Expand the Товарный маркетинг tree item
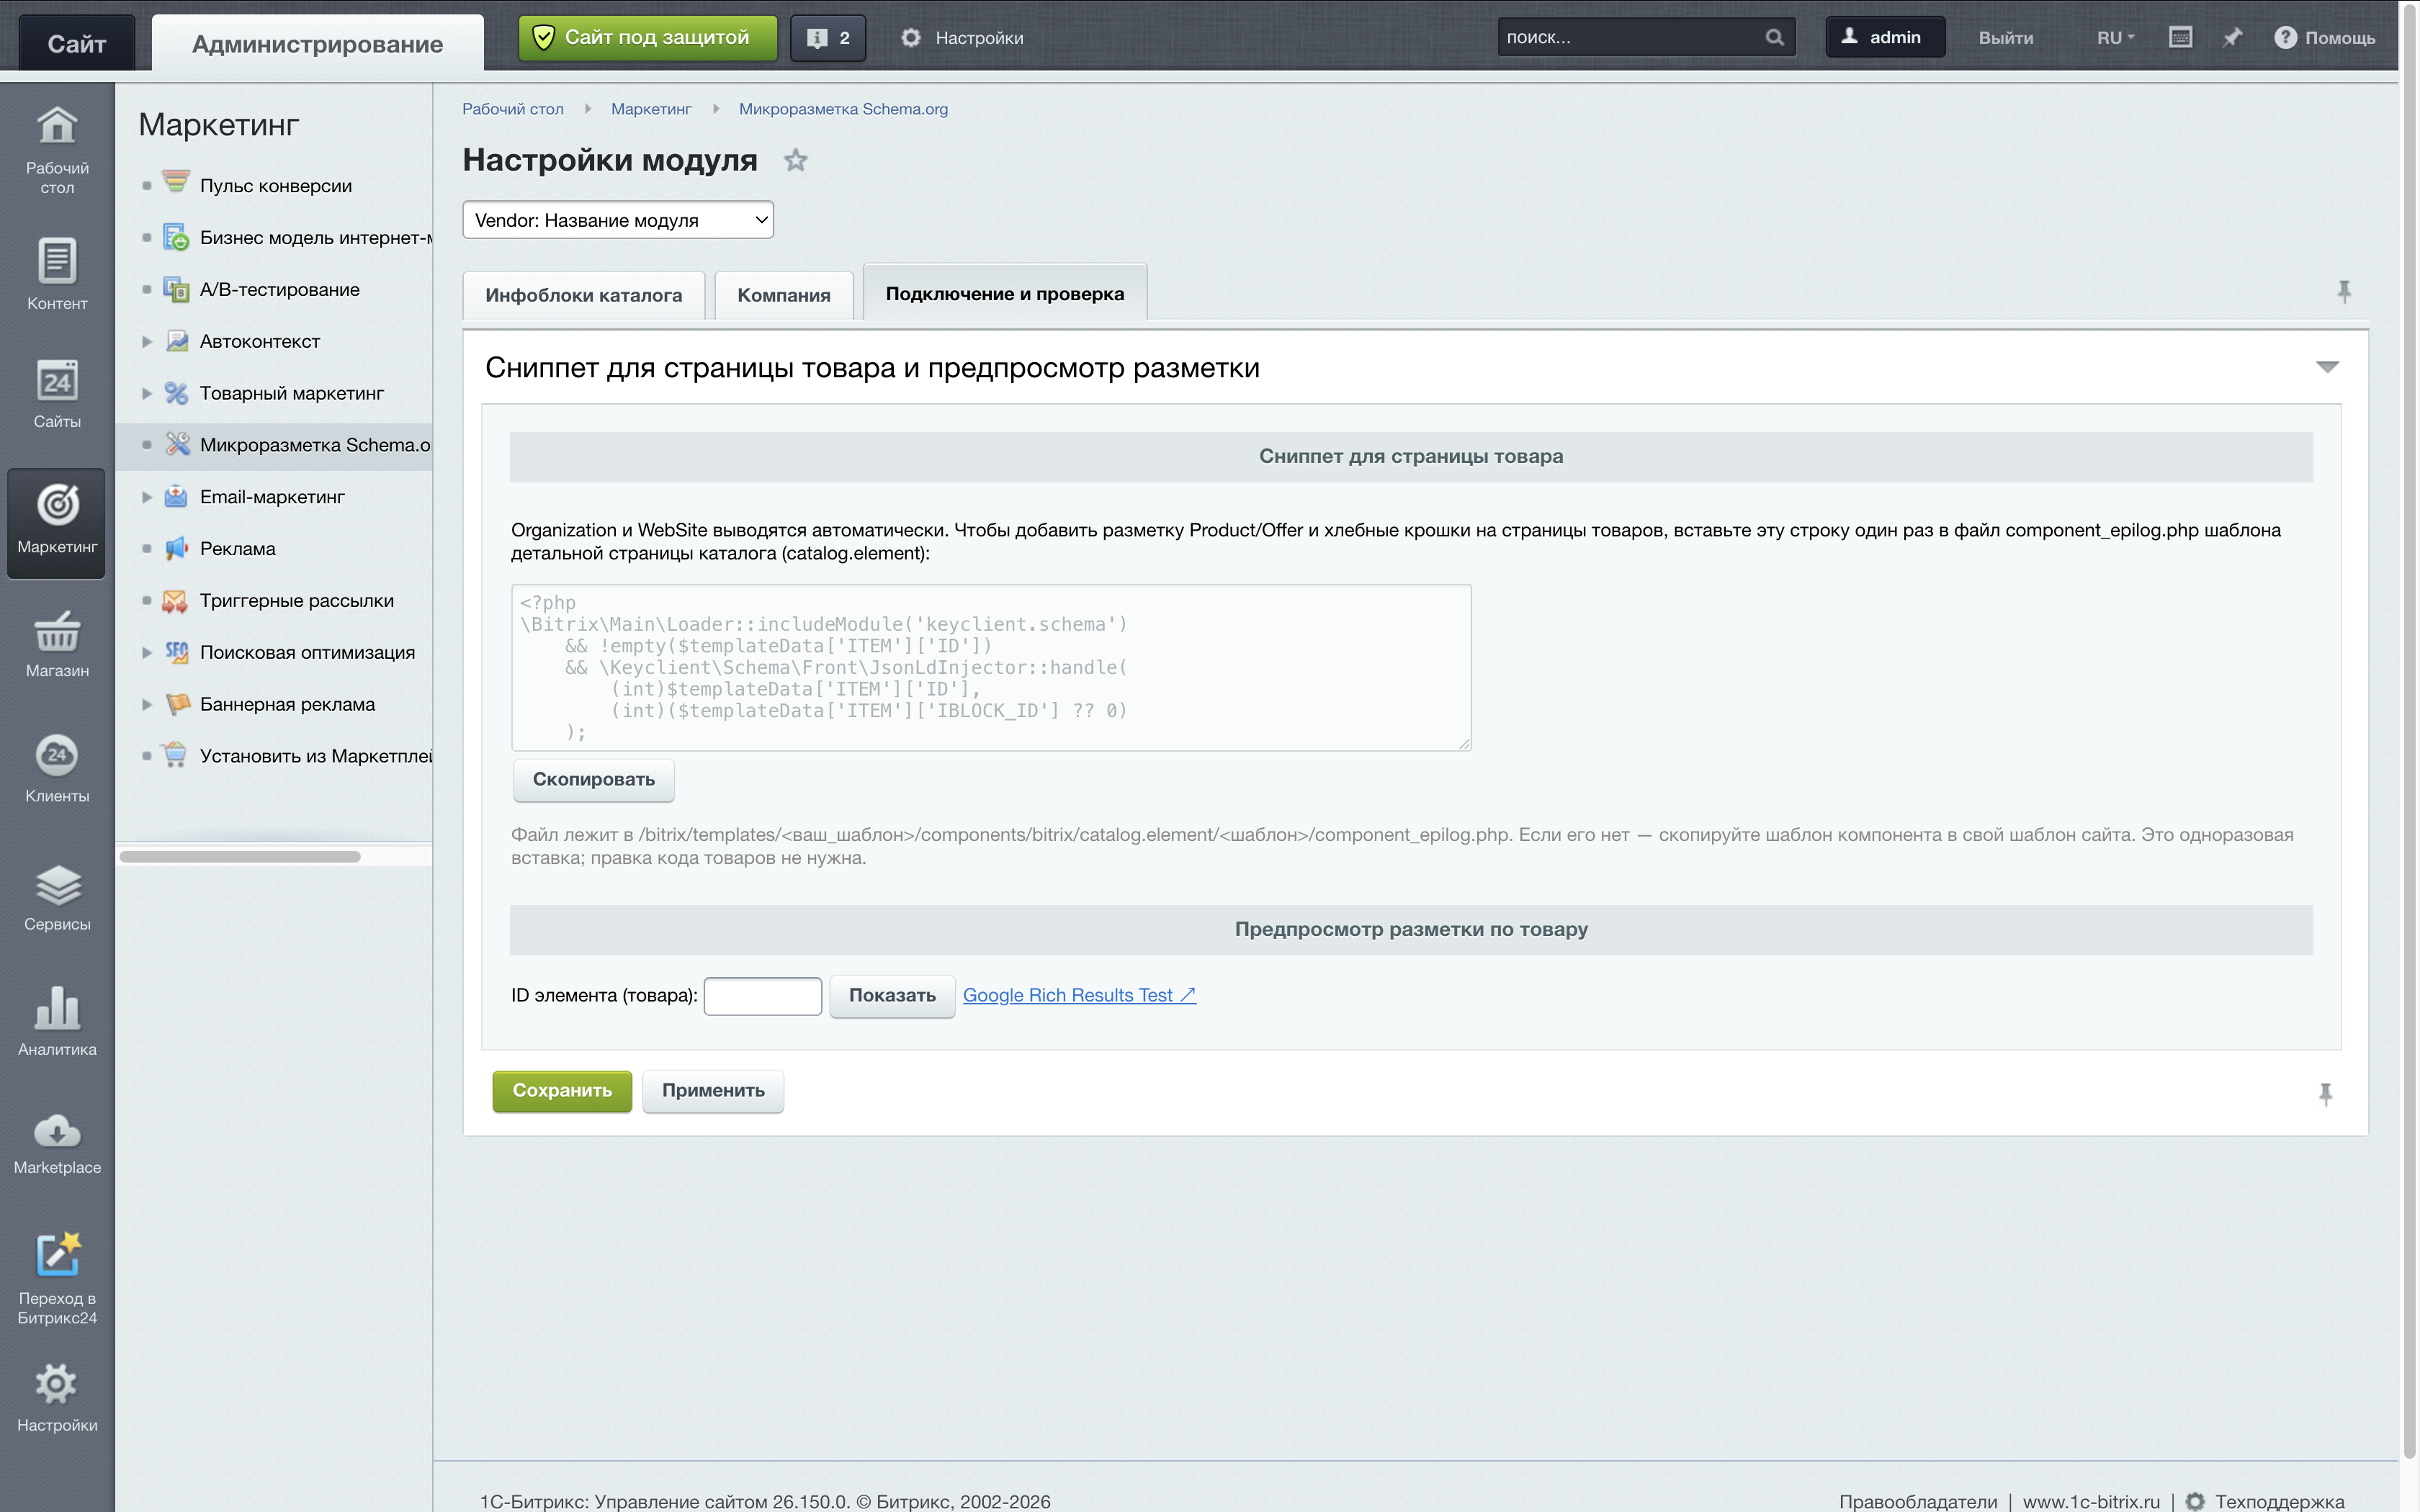 click(147, 393)
